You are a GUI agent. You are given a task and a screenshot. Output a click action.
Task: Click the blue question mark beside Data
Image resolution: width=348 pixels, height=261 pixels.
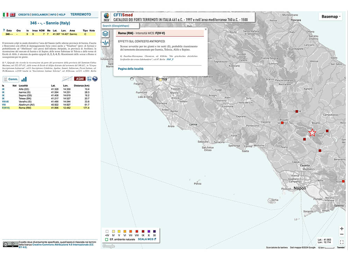point(3,30)
